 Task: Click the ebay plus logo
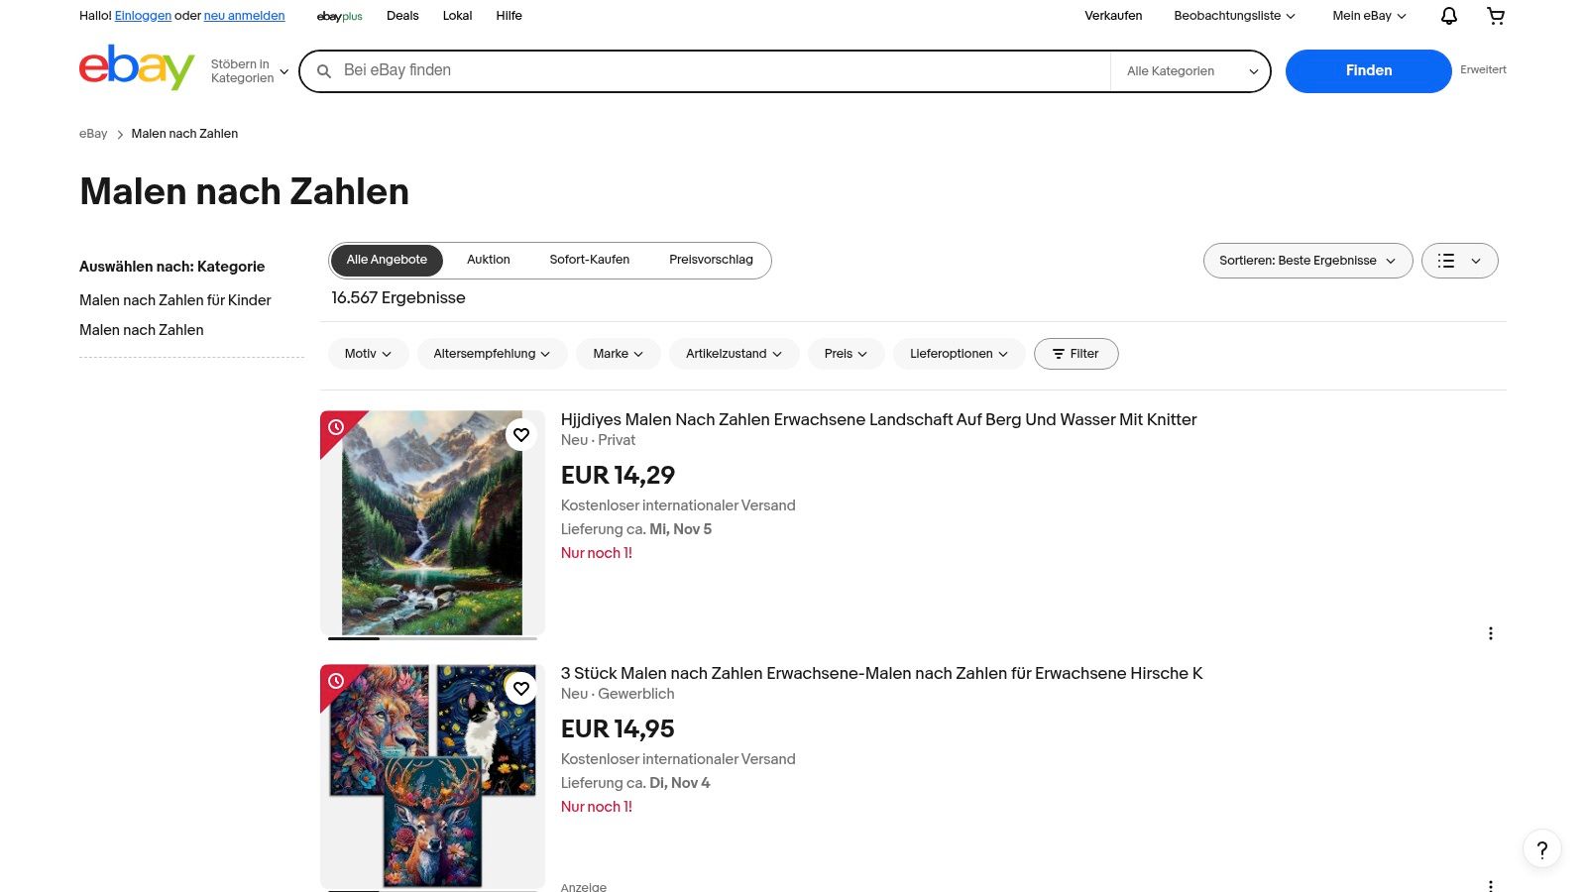point(339,16)
